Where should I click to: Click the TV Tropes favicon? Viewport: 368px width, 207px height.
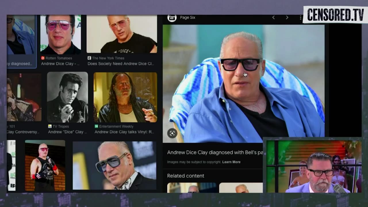[x=50, y=126]
